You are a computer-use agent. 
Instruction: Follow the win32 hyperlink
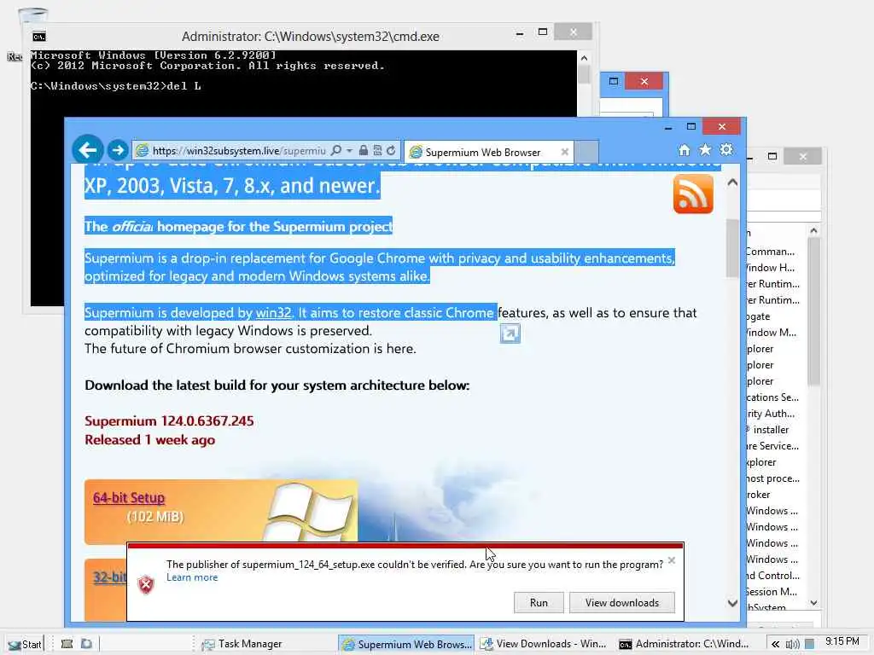273,312
